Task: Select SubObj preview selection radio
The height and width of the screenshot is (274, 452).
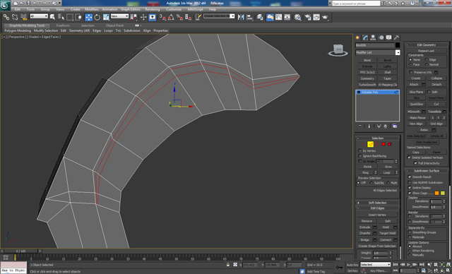Action: [x=371, y=183]
